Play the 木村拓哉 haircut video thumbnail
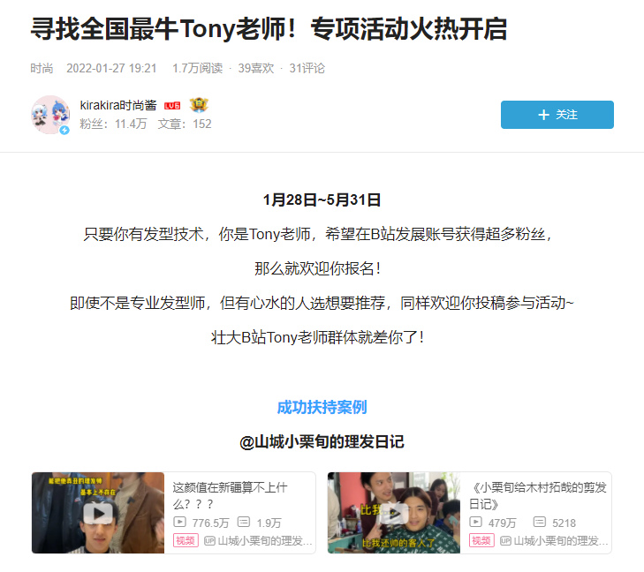This screenshot has height=572, width=644. pos(394,513)
